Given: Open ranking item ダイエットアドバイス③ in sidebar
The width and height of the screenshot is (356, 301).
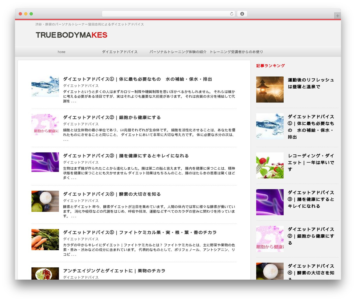Looking at the screenshot, I should 311,199.
